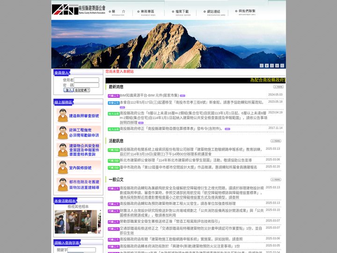Click the 2024.05.03 date text
This screenshot has width=337, height=253.
275,95
